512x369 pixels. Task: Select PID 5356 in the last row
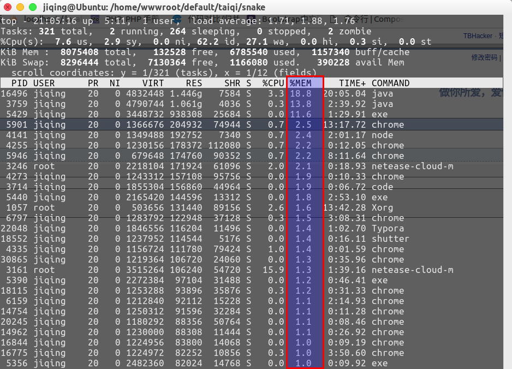[17, 363]
